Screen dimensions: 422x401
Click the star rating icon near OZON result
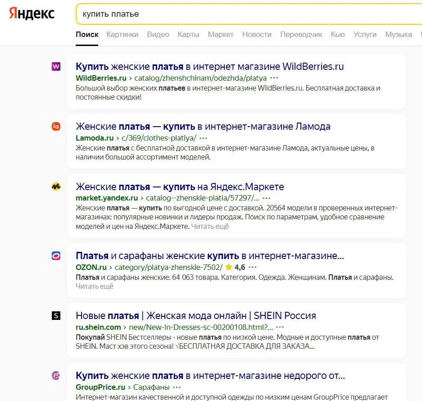[x=229, y=267]
